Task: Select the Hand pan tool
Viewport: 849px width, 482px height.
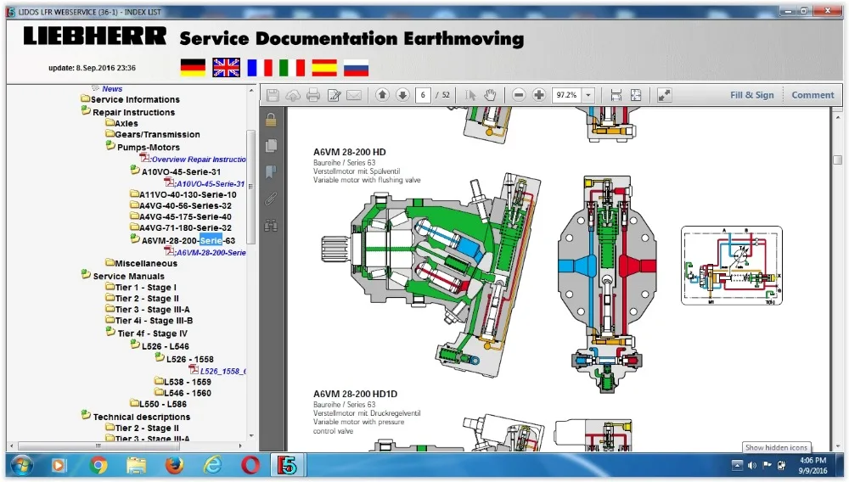Action: click(x=490, y=95)
